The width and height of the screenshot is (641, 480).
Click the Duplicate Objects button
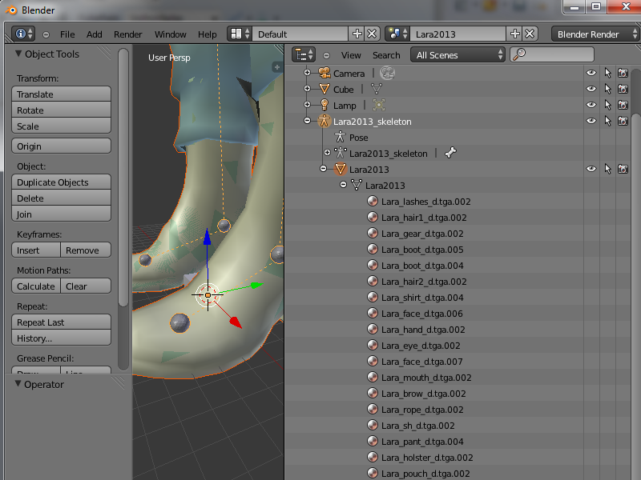62,182
